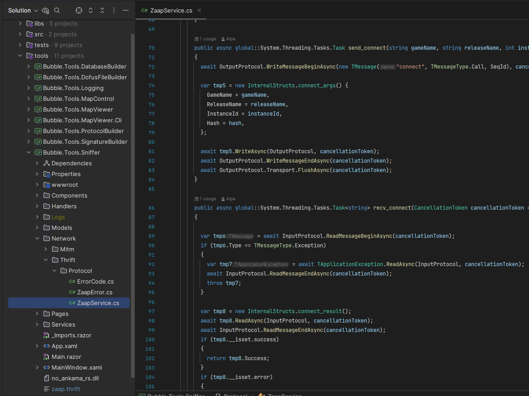Click the TApplicationException inlay hint
Image resolution: width=529 pixels, height=396 pixels.
(x=261, y=265)
